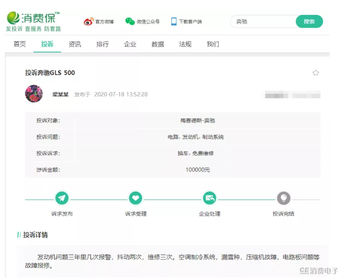Select the 投诉 navigation tab
This screenshot has height=279, width=343.
pyautogui.click(x=47, y=44)
